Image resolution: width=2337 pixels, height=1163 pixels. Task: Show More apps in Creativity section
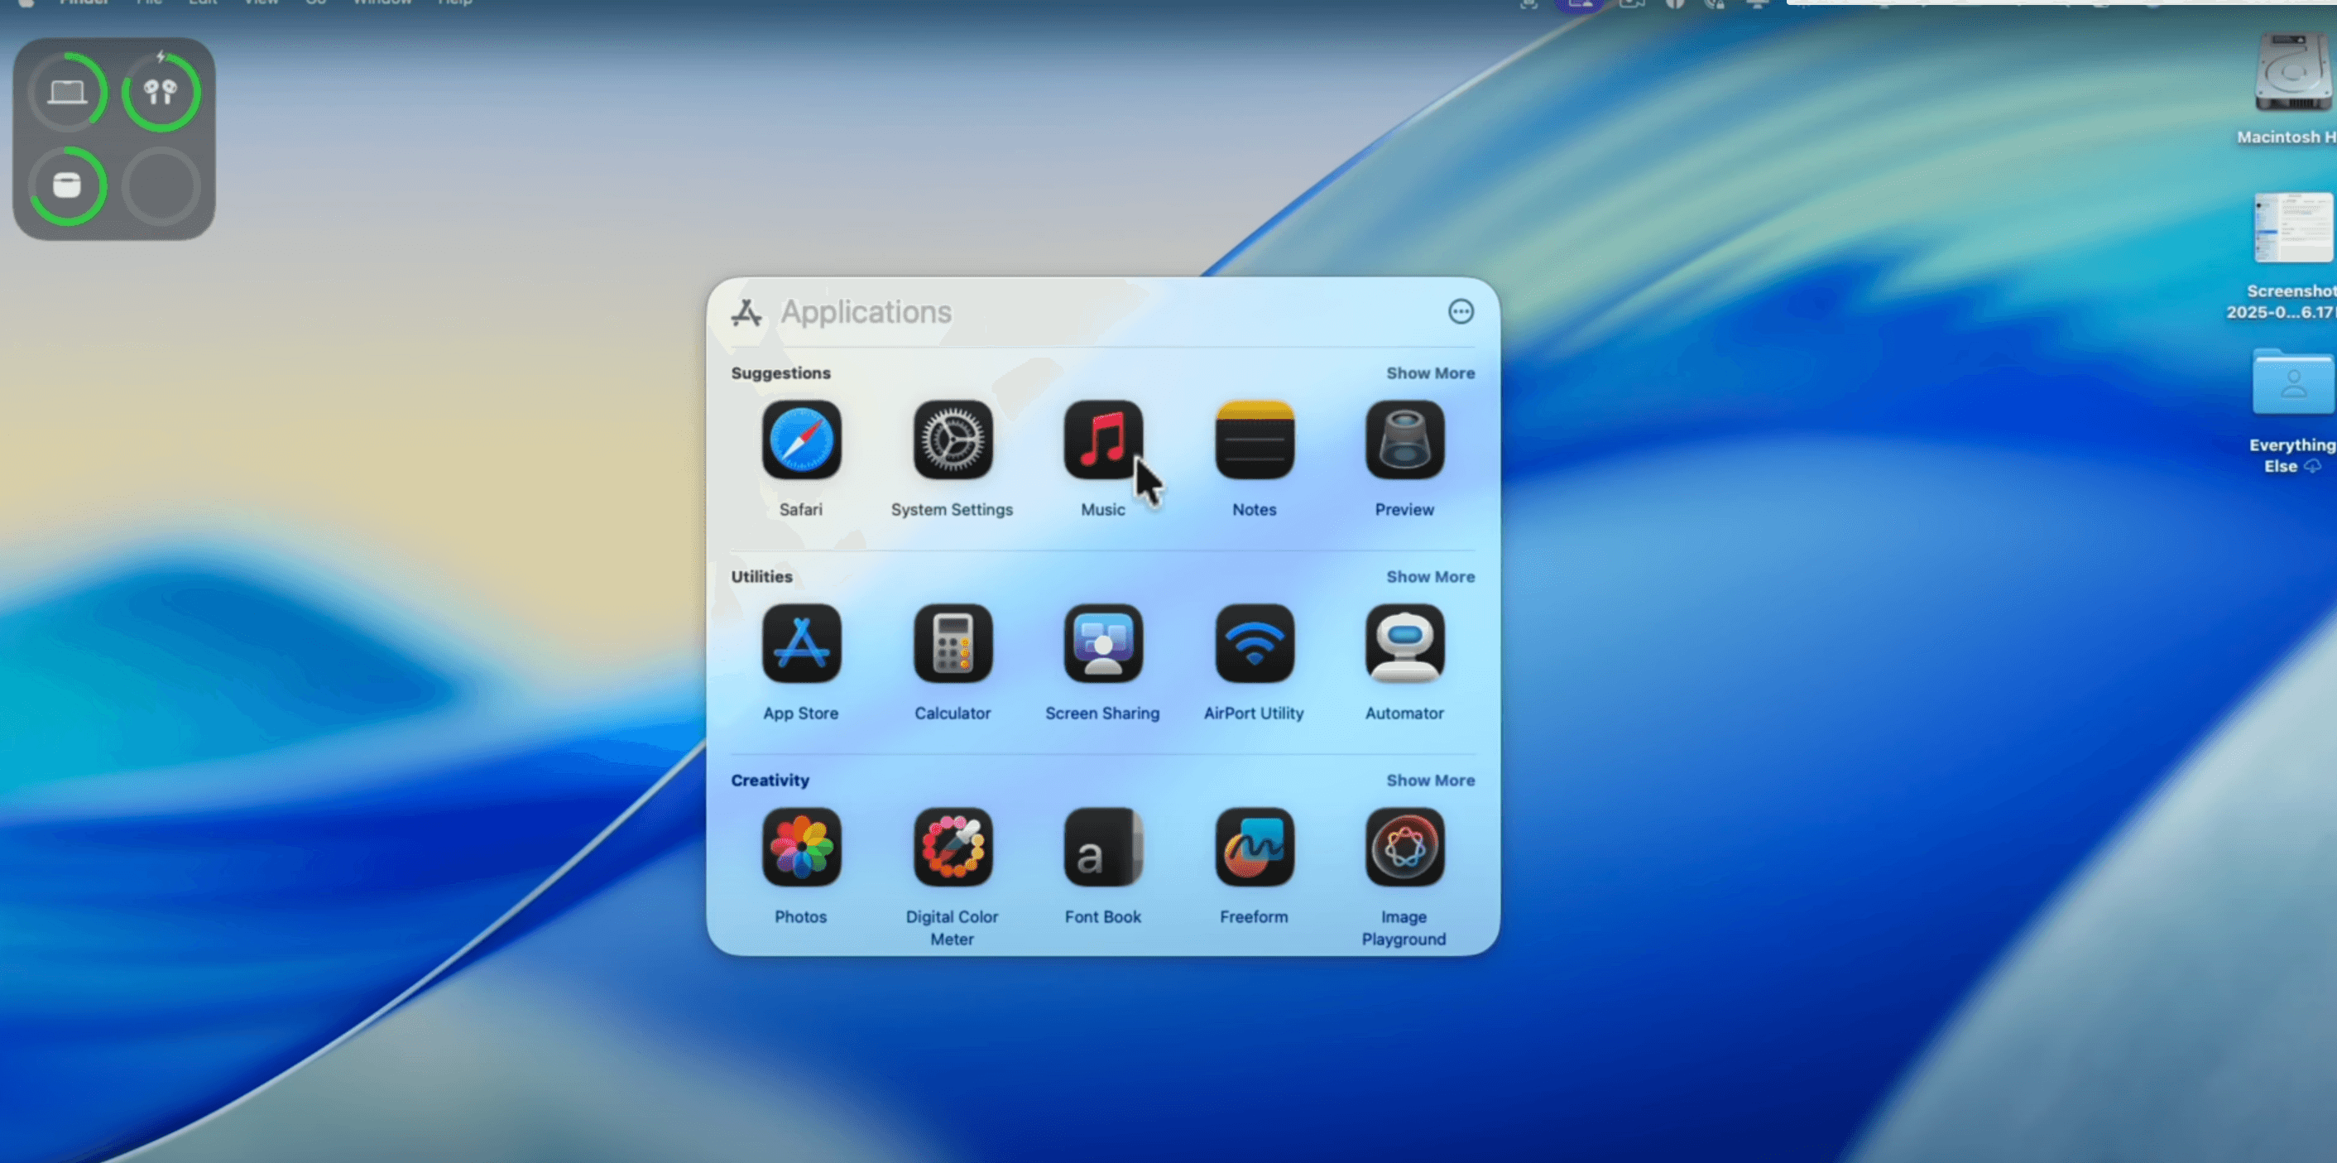pyautogui.click(x=1430, y=781)
